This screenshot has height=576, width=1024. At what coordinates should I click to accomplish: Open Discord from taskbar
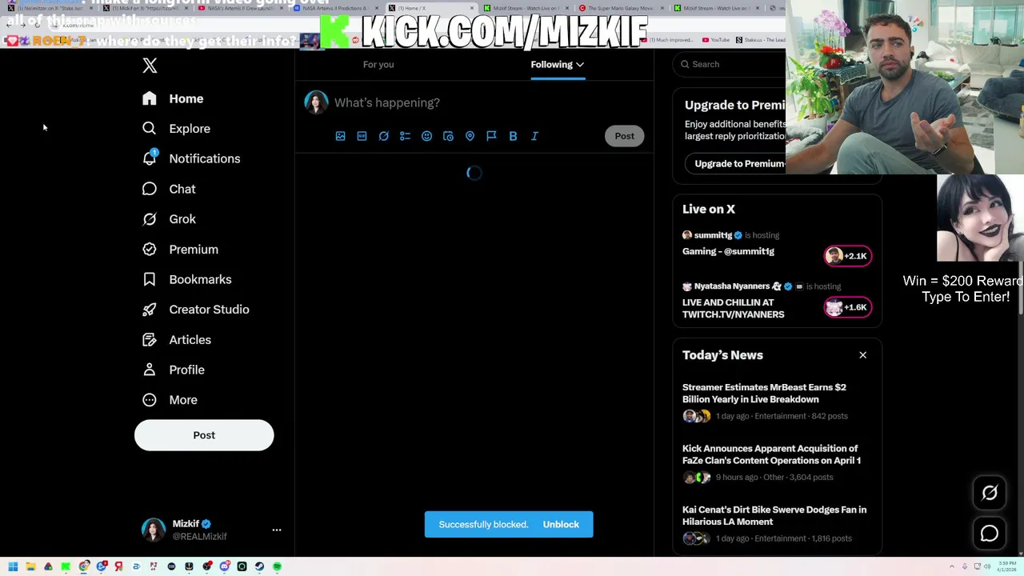224,566
